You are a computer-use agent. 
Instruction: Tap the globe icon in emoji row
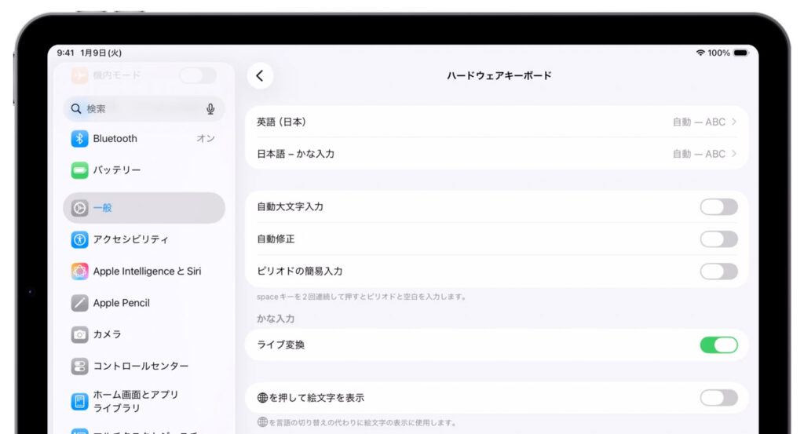262,398
